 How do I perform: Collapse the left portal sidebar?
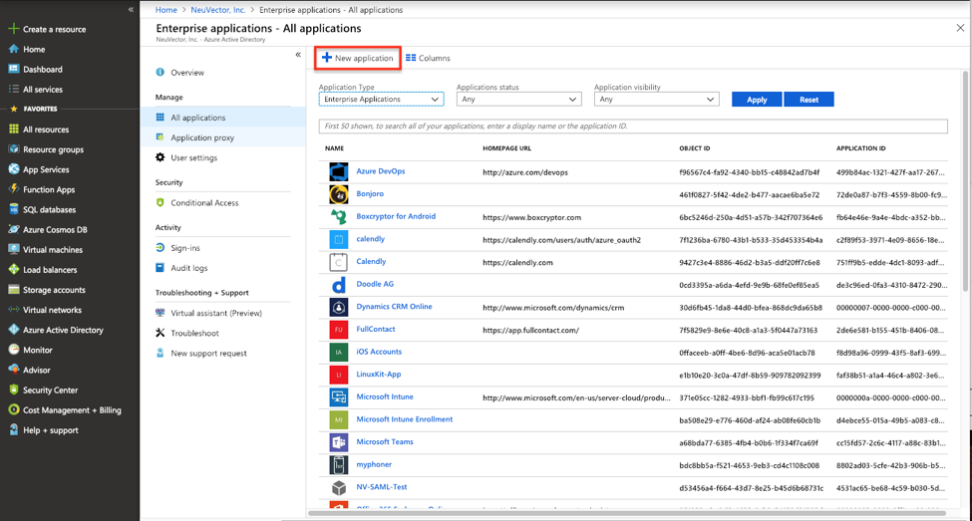tap(131, 9)
